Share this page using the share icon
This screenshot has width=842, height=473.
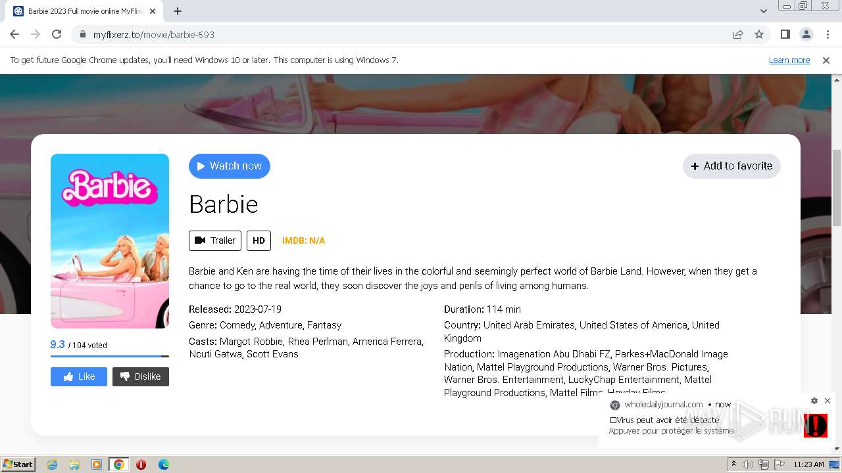pos(738,34)
